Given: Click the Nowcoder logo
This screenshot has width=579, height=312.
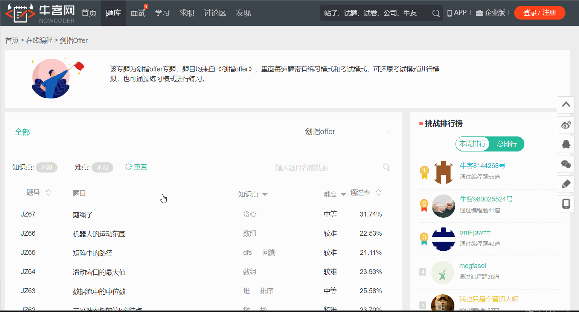Looking at the screenshot, I should pos(40,13).
